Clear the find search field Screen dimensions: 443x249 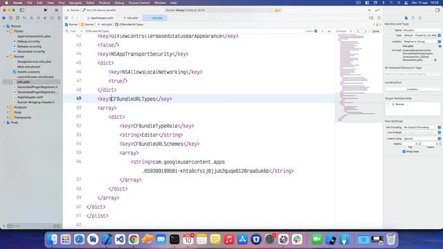pos(316,31)
